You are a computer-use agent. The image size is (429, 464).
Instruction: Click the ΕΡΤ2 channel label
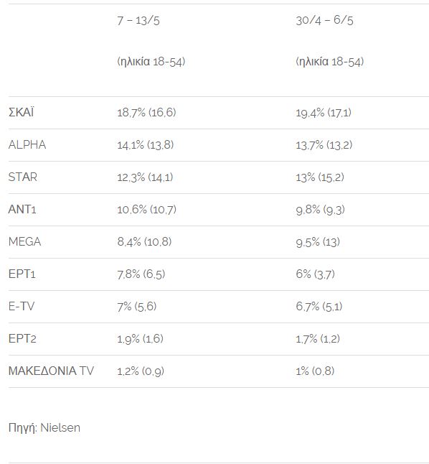(x=22, y=338)
